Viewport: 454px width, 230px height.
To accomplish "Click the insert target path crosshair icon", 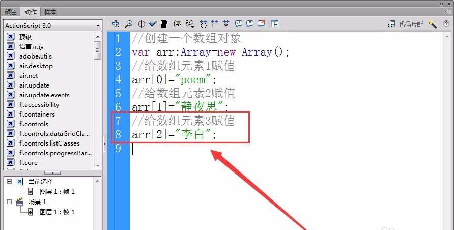I will point(141,24).
